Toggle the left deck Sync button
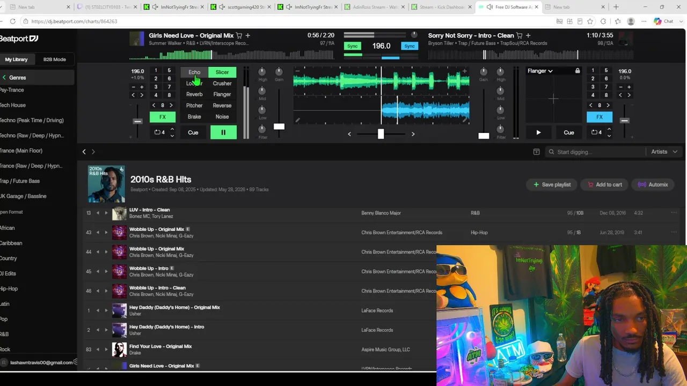Image resolution: width=687 pixels, height=386 pixels. click(352, 46)
